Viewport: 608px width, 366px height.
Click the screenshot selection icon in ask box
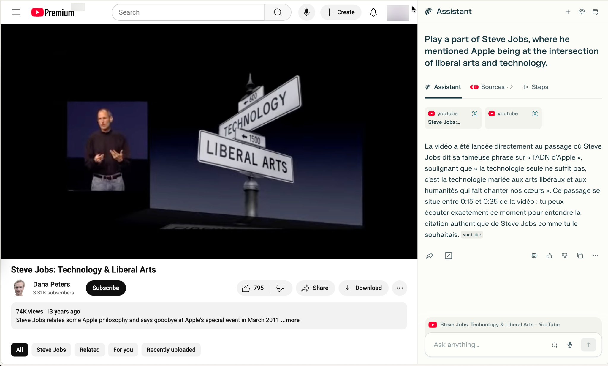point(555,345)
